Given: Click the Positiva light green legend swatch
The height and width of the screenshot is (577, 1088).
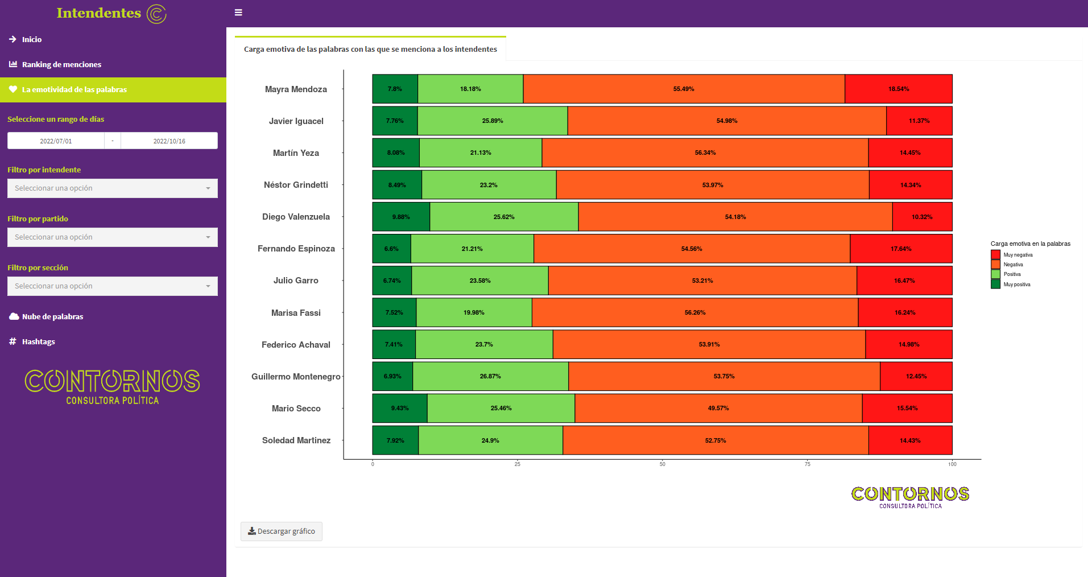Looking at the screenshot, I should (995, 274).
